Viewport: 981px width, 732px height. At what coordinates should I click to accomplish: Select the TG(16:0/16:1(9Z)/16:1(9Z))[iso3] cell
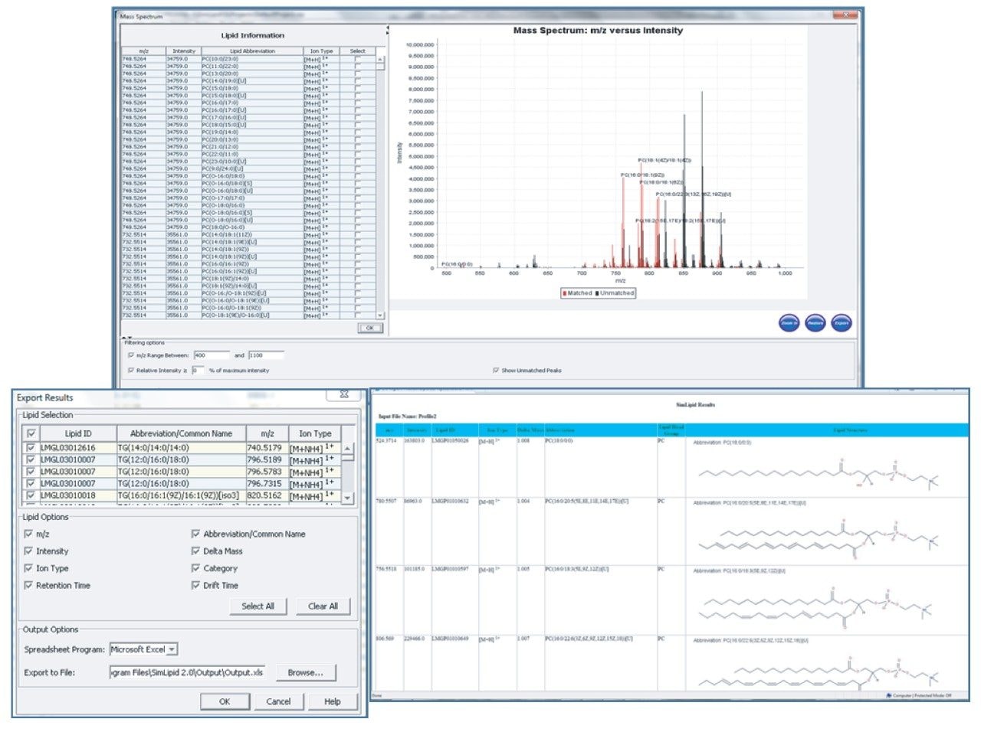[x=181, y=495]
